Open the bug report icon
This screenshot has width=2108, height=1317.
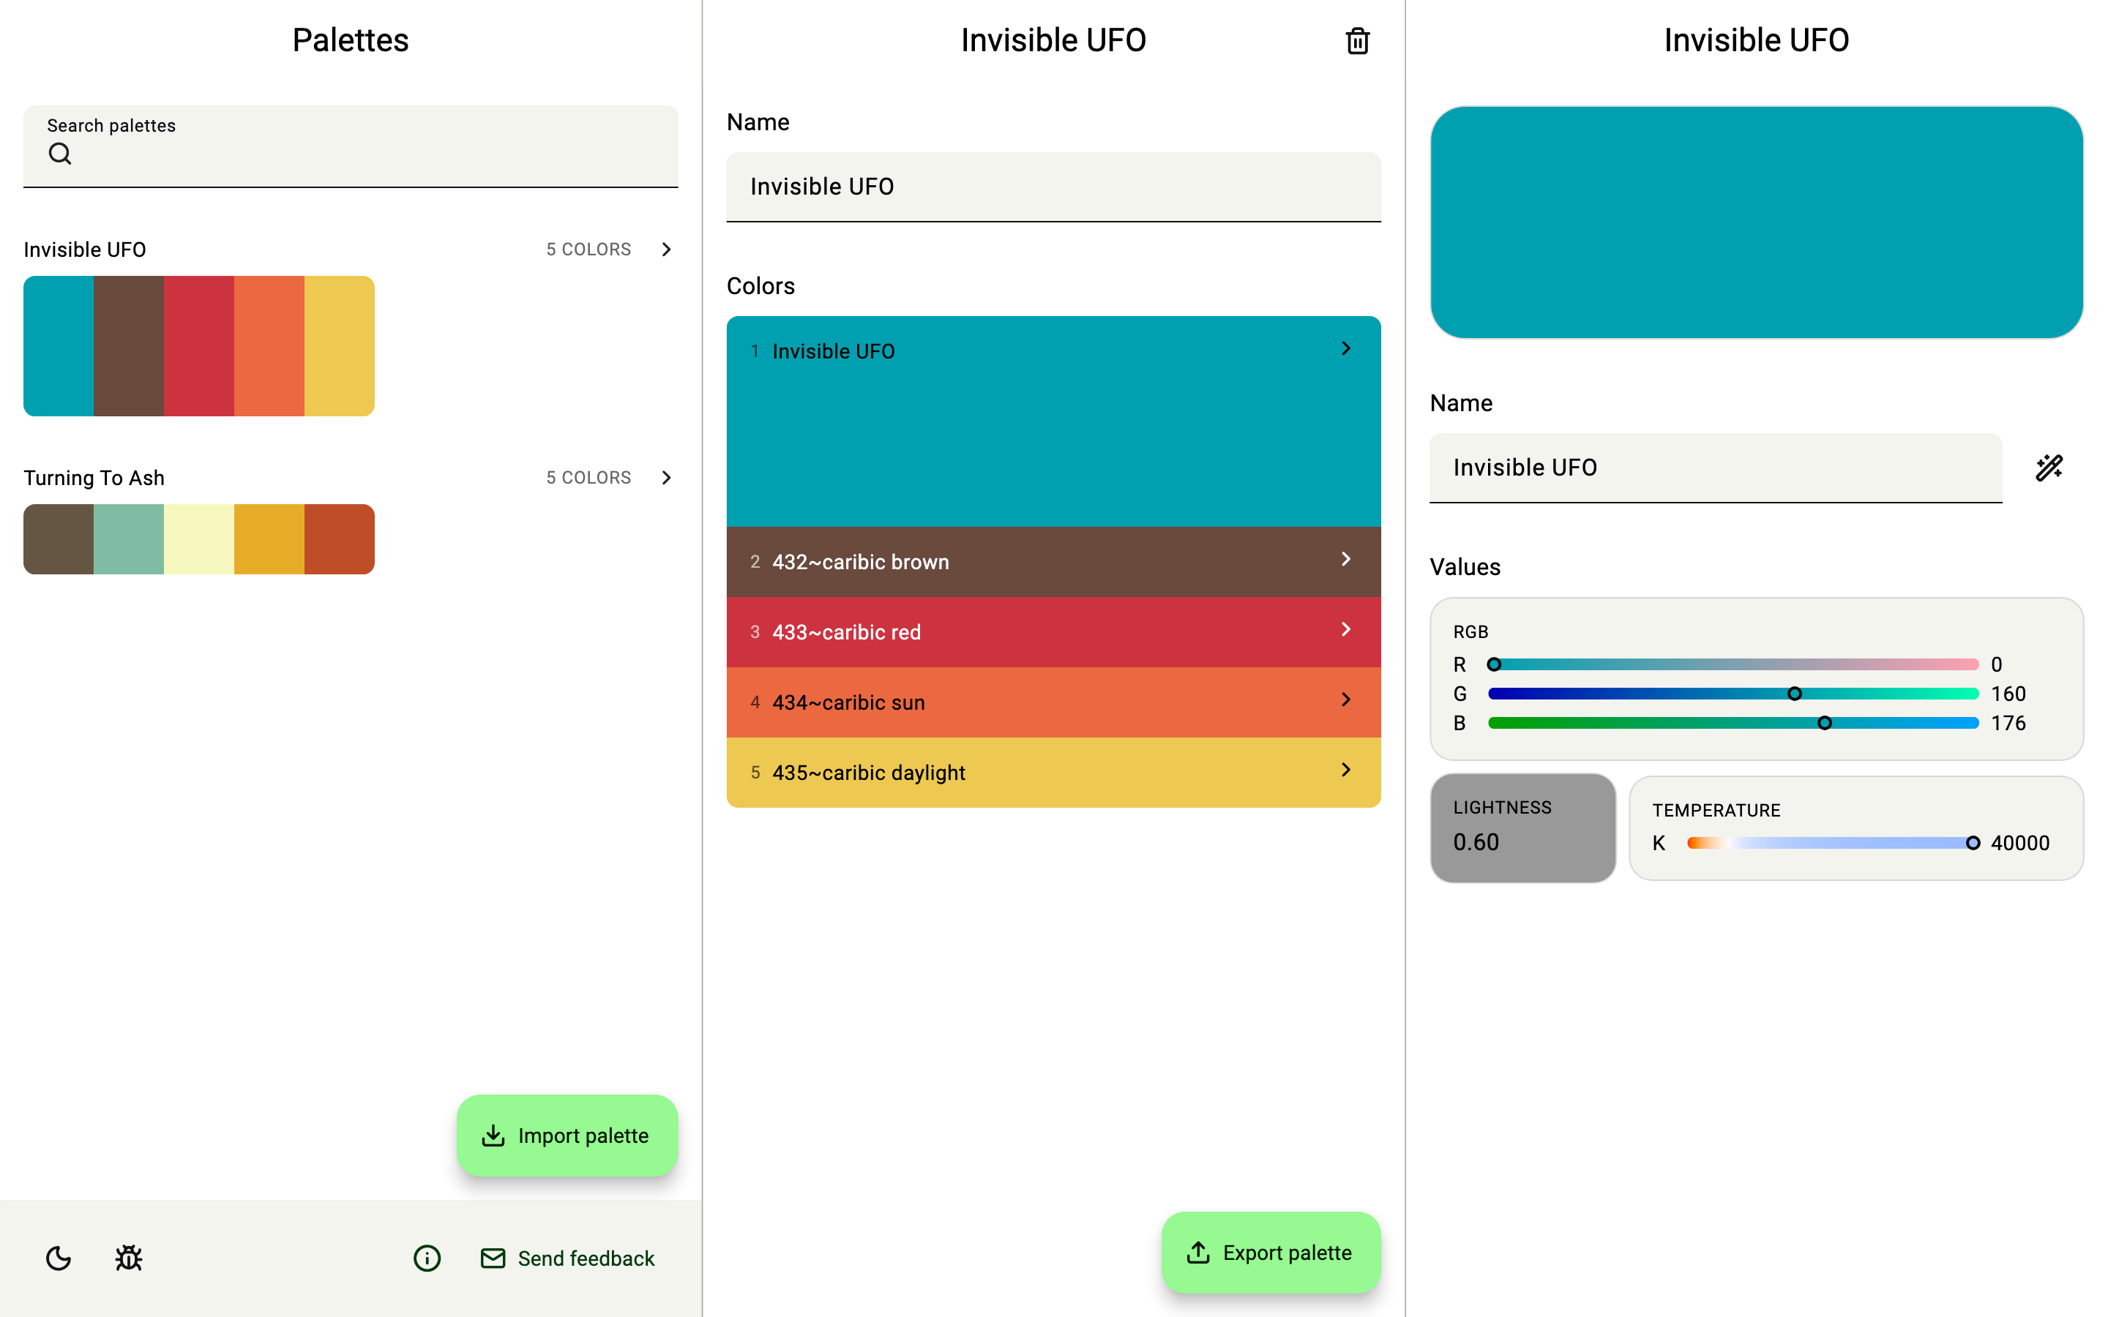click(x=129, y=1258)
